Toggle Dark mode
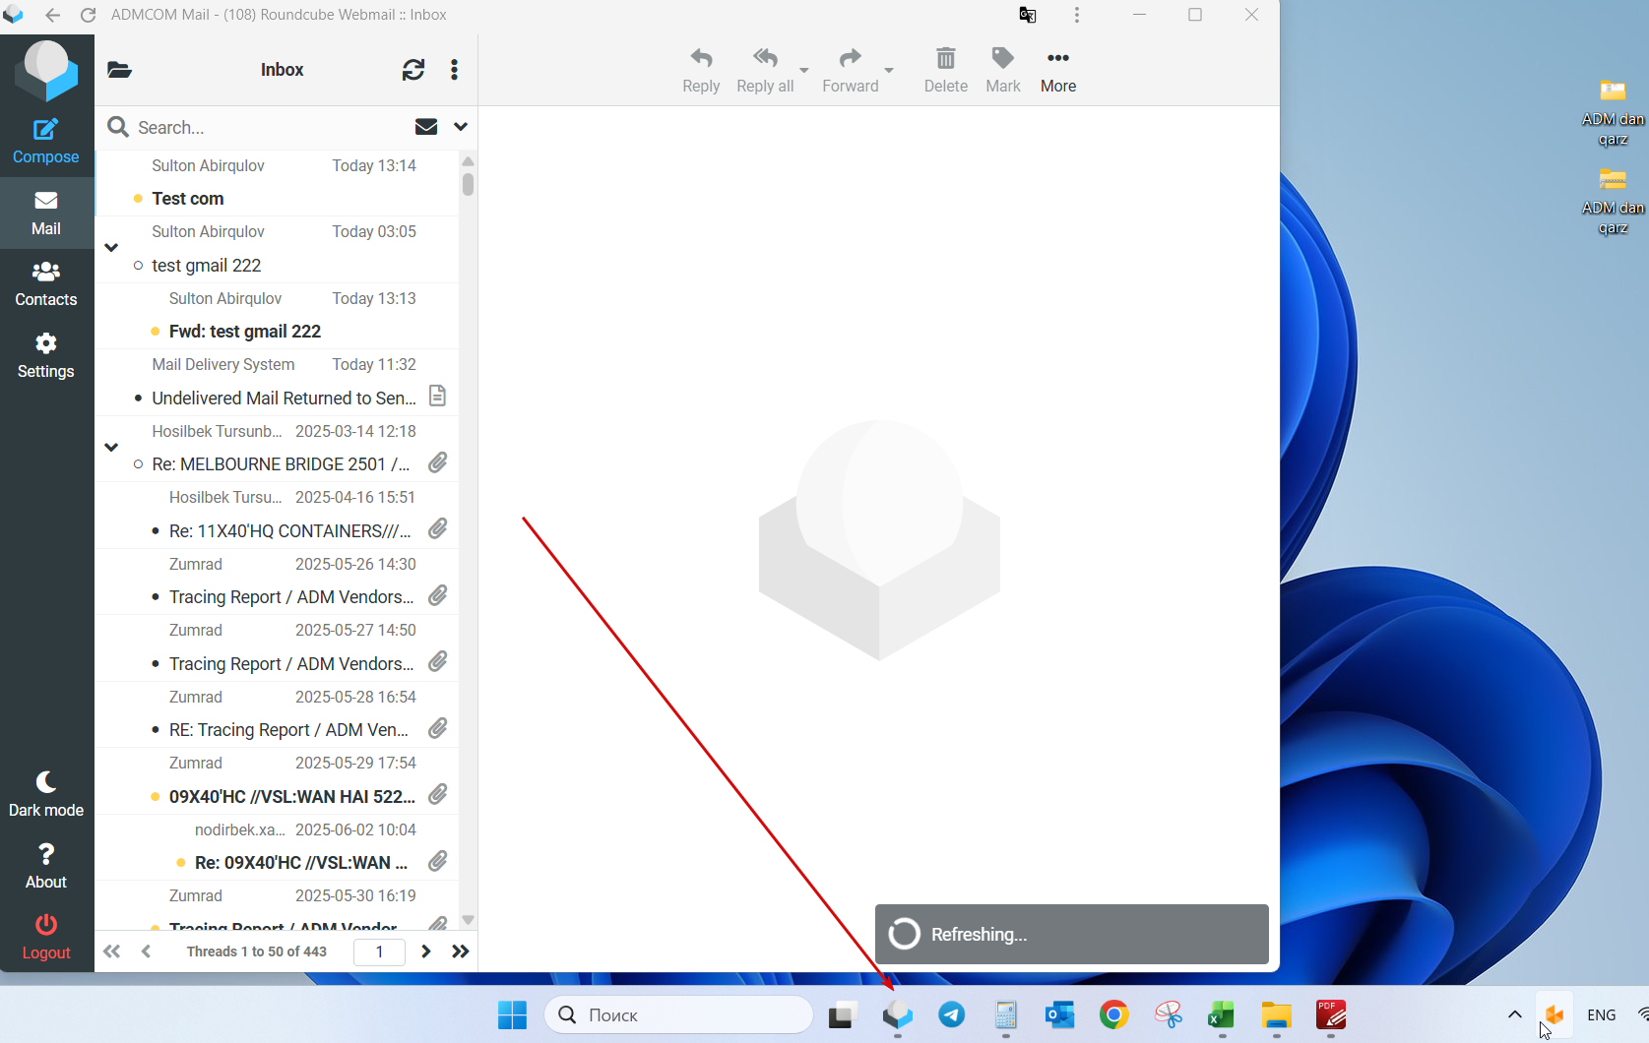Image resolution: width=1649 pixels, height=1043 pixels. (x=46, y=794)
